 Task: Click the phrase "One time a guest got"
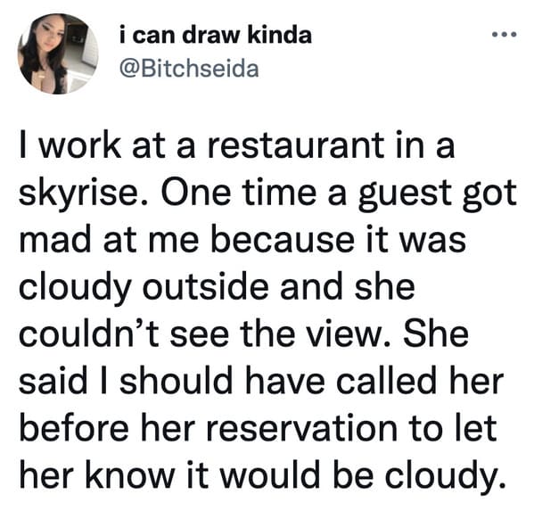(x=339, y=194)
